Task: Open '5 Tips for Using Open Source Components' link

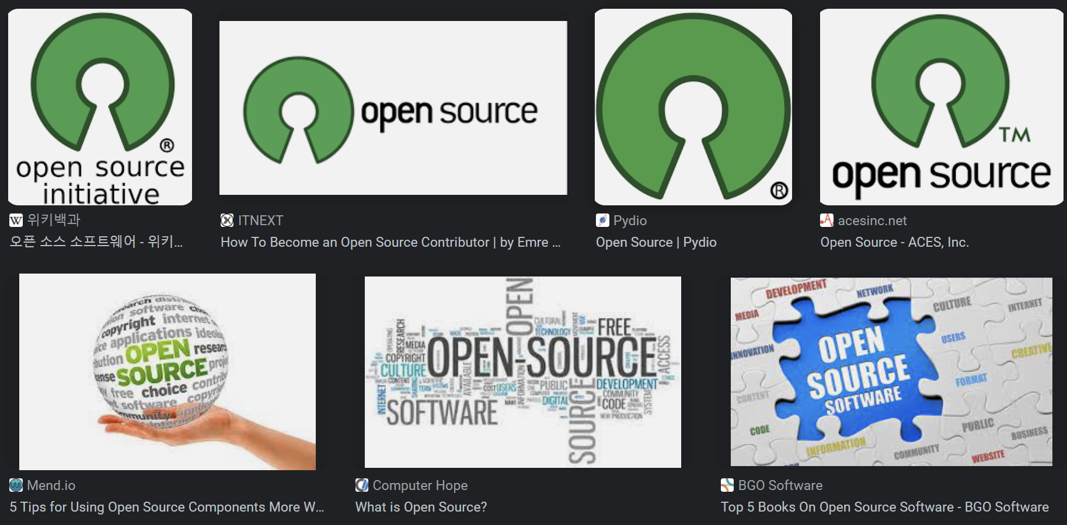Action: tap(167, 507)
